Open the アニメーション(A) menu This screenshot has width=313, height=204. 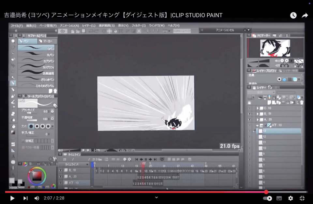point(69,25)
